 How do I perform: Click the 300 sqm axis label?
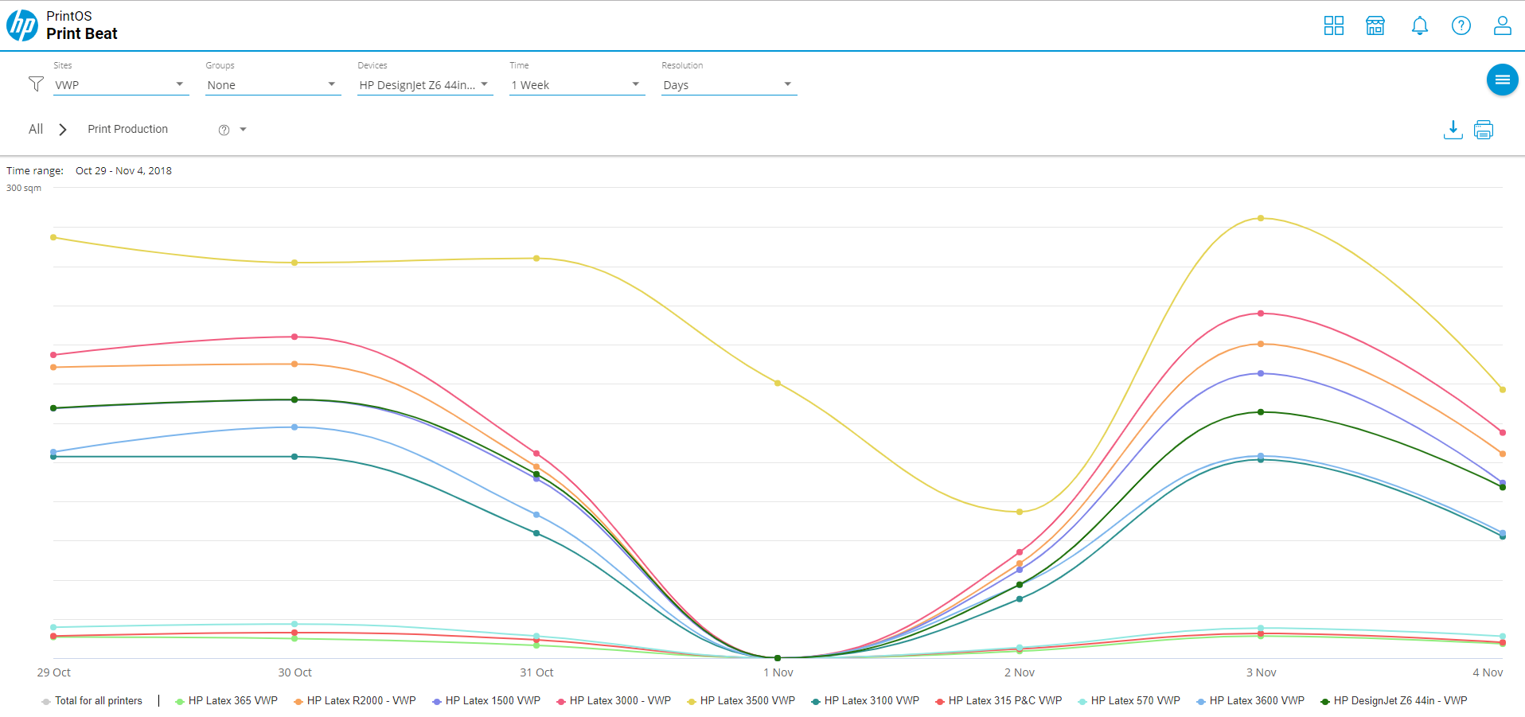(24, 188)
